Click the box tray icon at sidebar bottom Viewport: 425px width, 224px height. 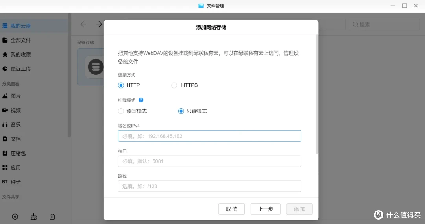tap(33, 217)
